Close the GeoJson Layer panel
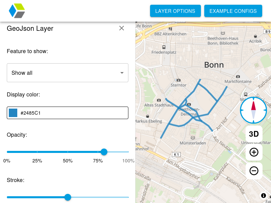This screenshot has height=203, width=271. (122, 28)
